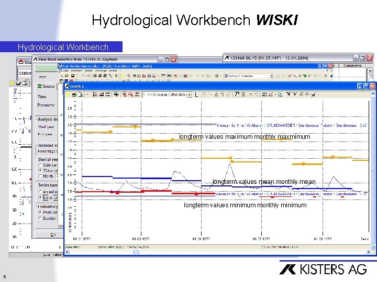Click the Comments column header
The height and width of the screenshot is (282, 377).
coord(352,65)
